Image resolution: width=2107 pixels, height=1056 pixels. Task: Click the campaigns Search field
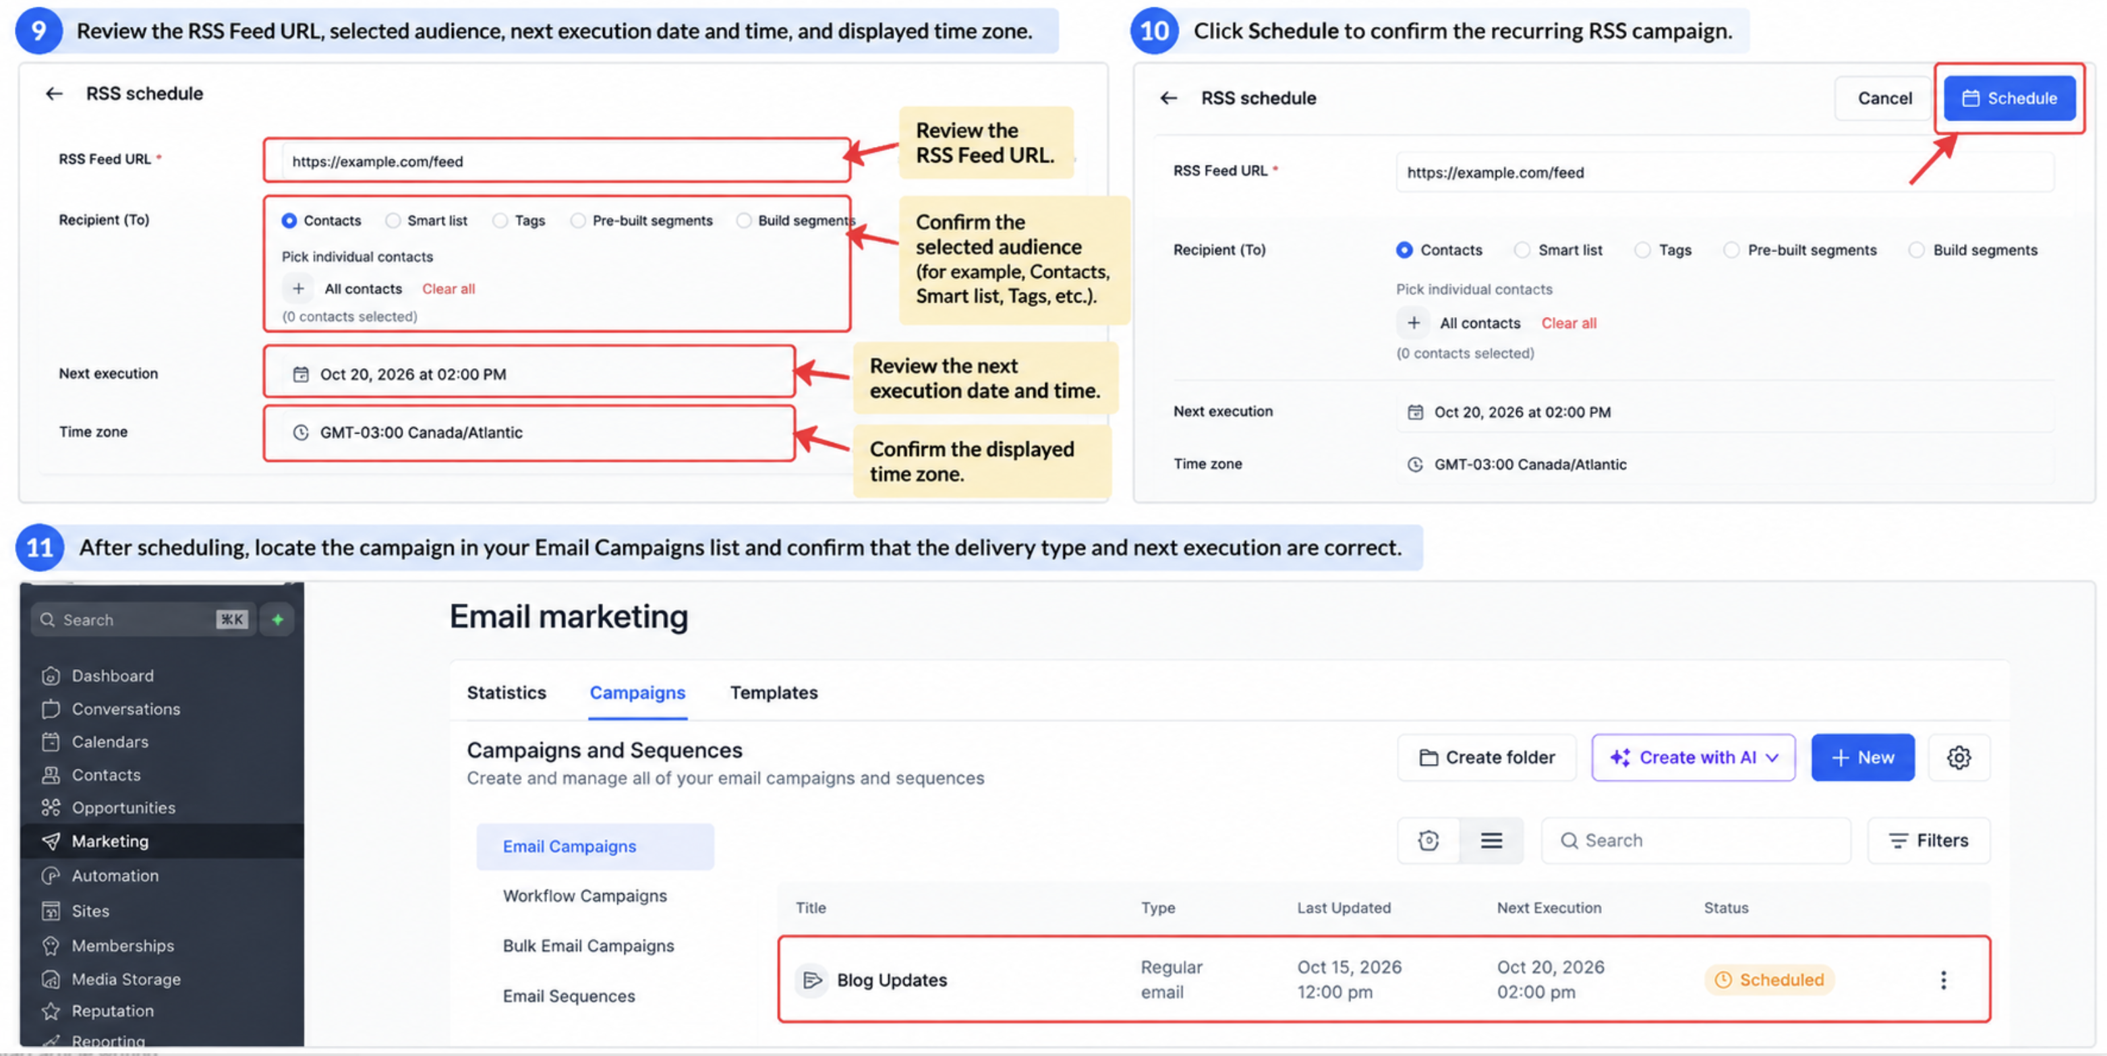pos(1696,840)
